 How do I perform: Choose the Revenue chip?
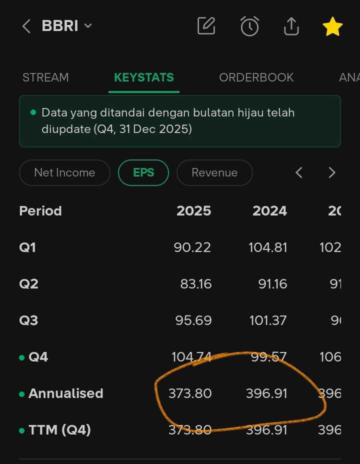point(214,172)
